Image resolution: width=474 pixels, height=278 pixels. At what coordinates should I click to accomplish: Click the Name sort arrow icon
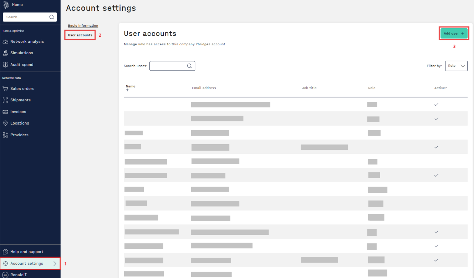(x=127, y=90)
